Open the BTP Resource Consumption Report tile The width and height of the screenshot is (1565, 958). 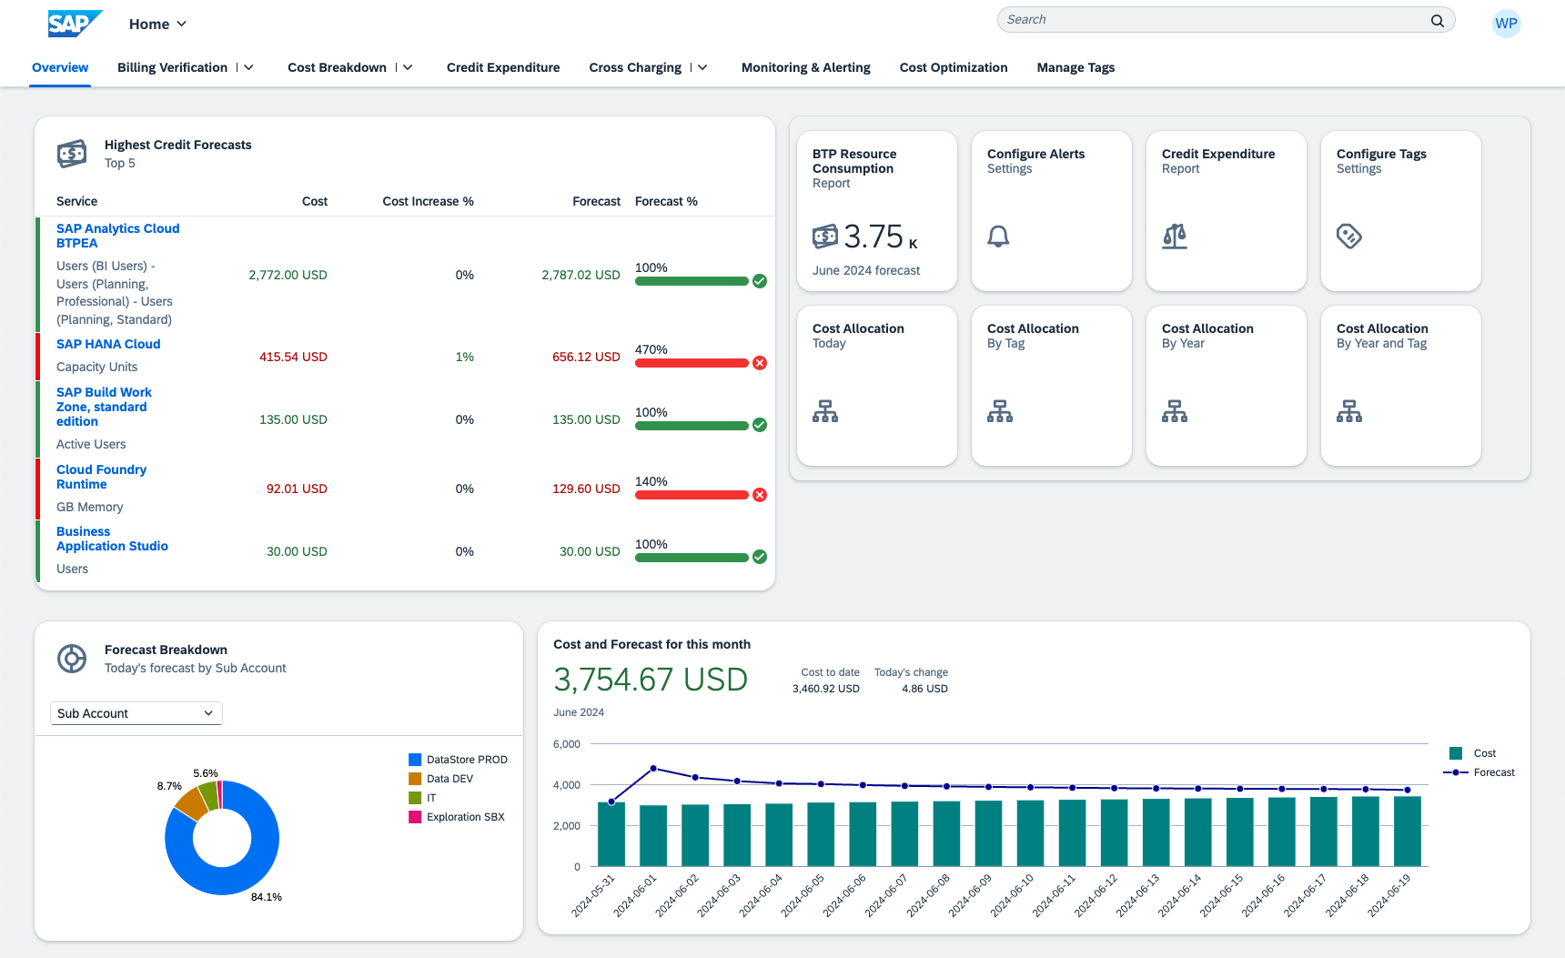877,211
